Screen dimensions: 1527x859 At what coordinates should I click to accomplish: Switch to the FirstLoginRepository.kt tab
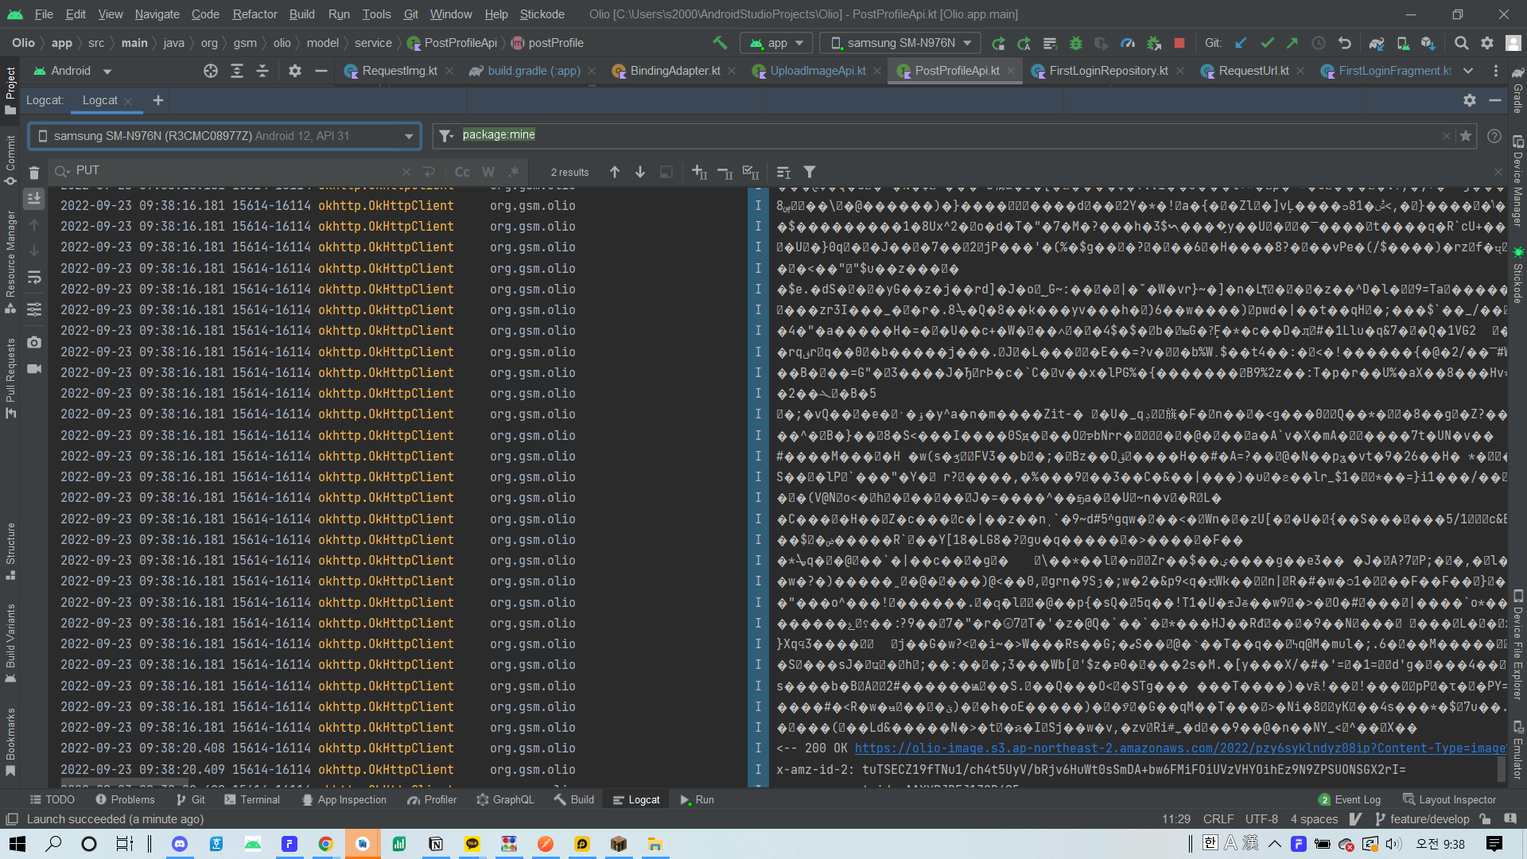click(1108, 71)
